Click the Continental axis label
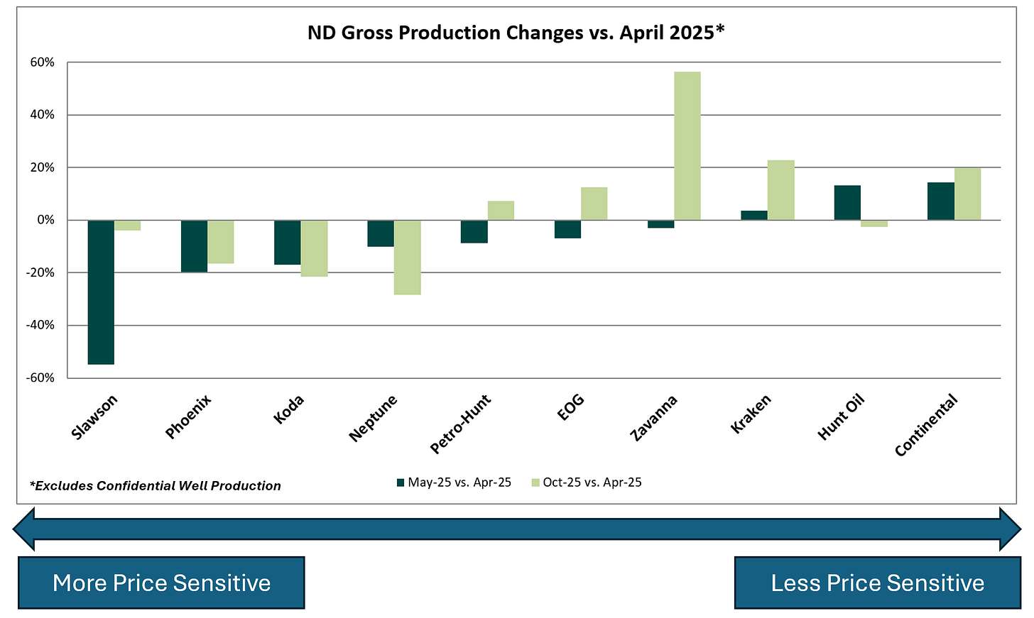Screen dimensions: 1034x618 click(x=926, y=425)
